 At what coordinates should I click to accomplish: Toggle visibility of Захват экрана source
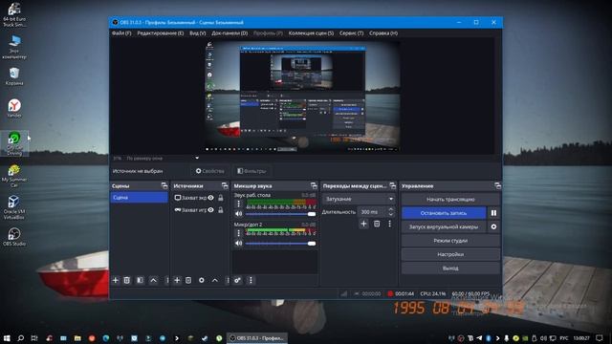click(210, 198)
